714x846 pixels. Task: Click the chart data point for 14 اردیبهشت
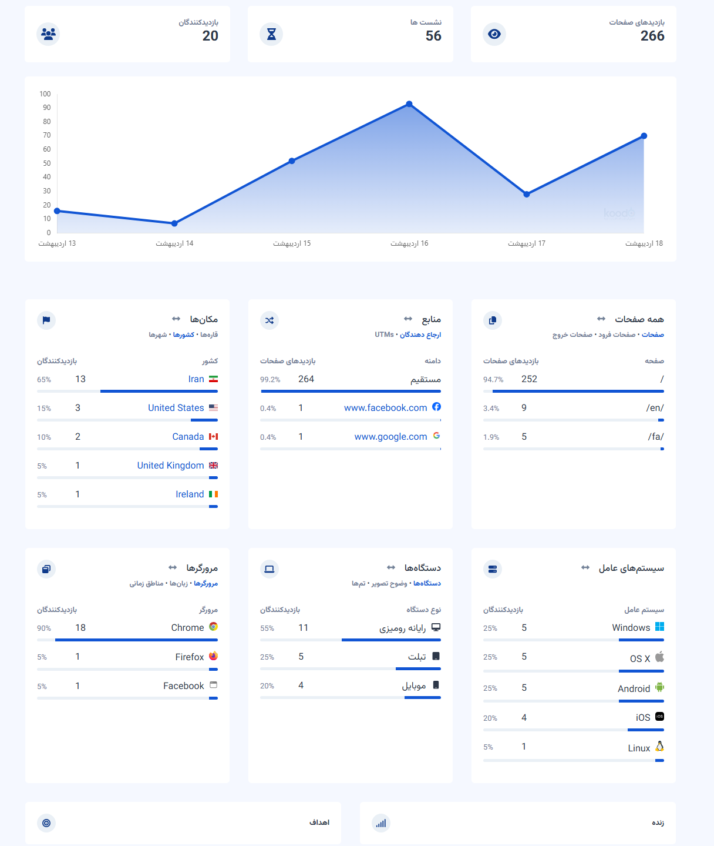point(174,223)
